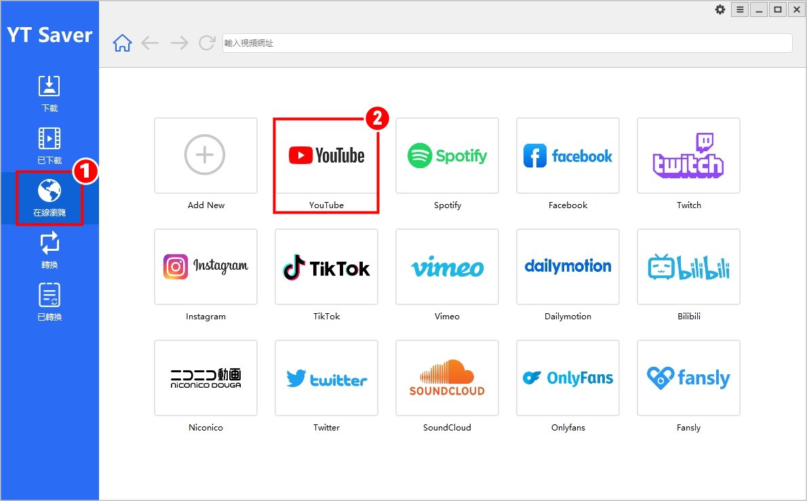Close the YT Saver window
807x501 pixels.
click(797, 9)
